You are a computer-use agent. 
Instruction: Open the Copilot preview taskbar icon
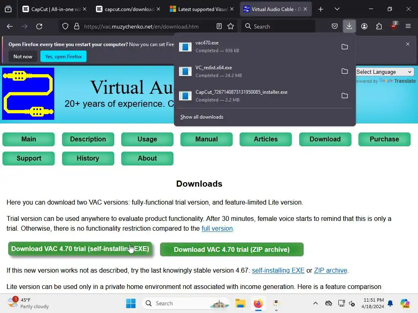coord(405,303)
